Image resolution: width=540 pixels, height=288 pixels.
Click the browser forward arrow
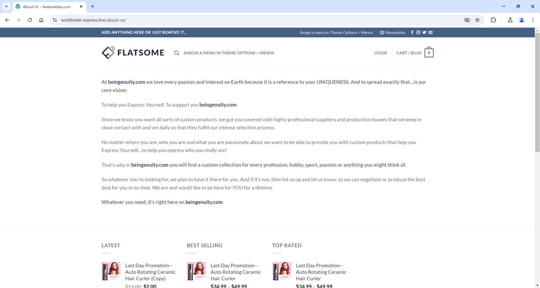pos(19,20)
